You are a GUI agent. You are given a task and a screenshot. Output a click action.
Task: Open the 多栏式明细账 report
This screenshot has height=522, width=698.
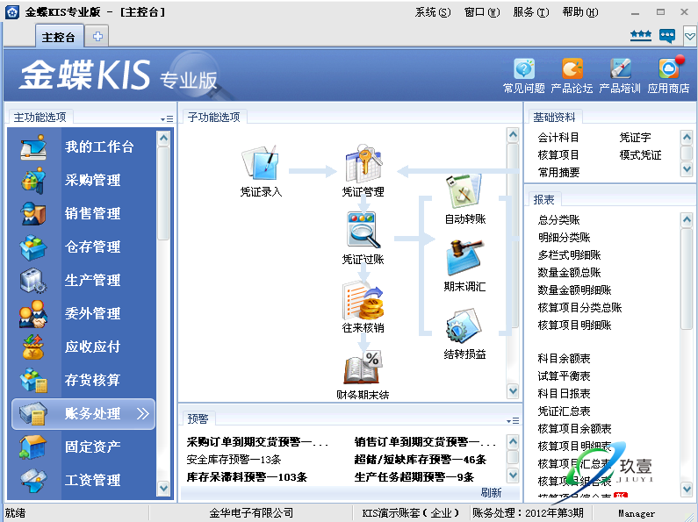coord(569,254)
